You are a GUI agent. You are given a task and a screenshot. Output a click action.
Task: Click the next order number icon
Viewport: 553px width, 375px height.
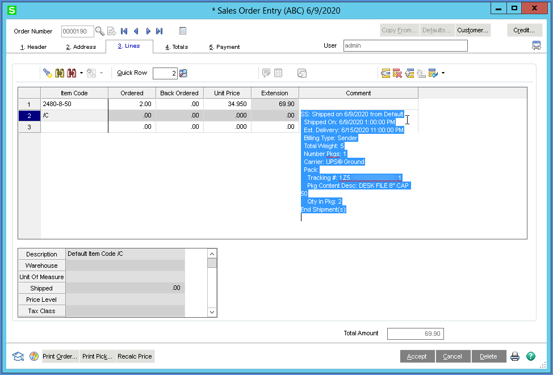[112, 31]
